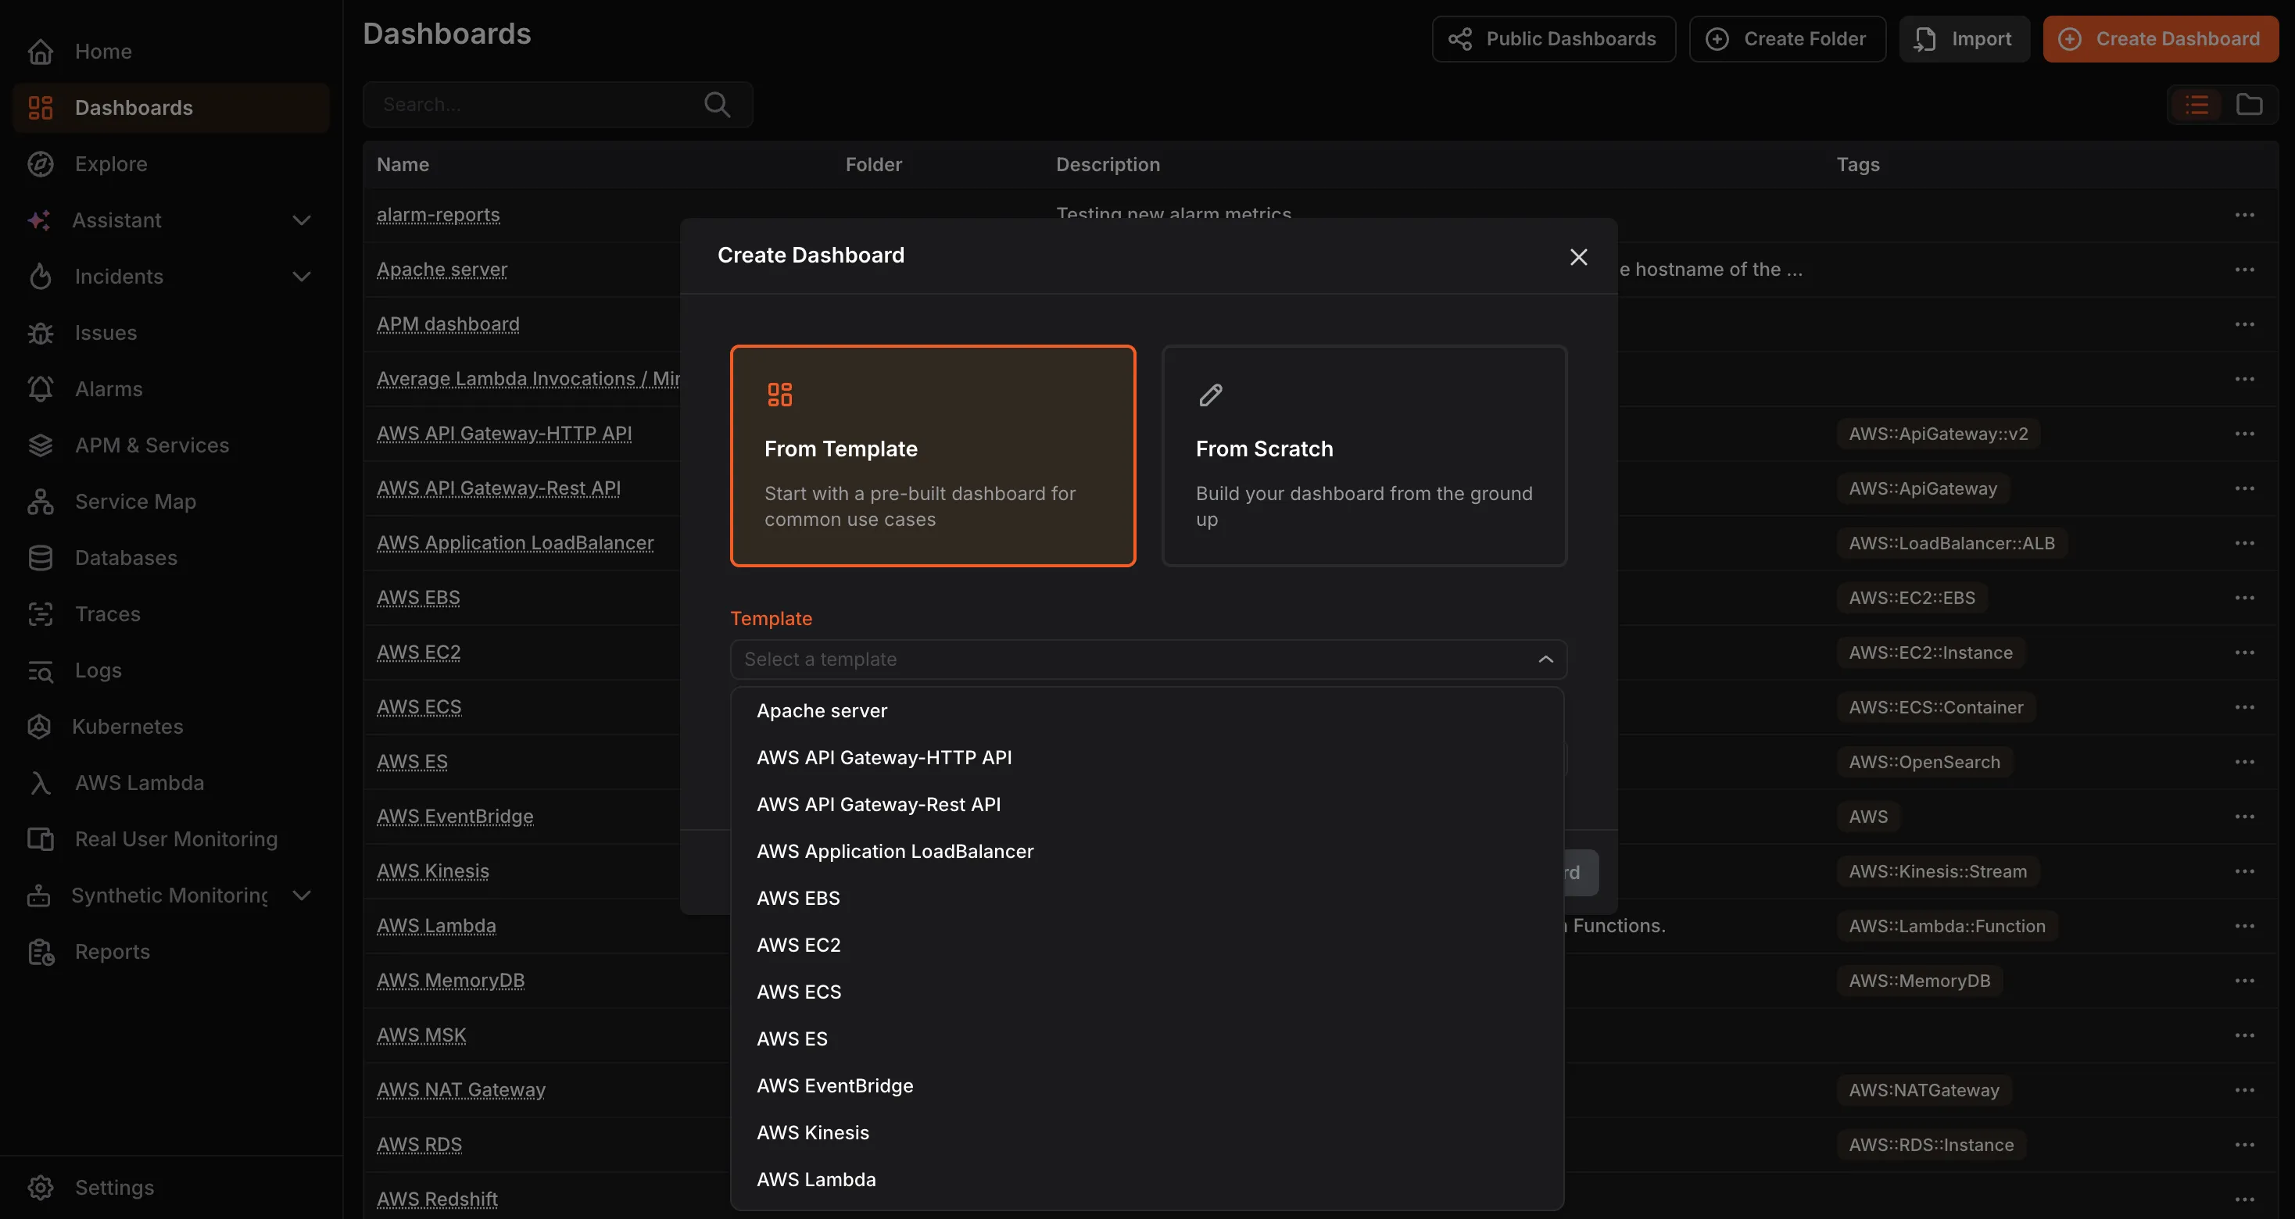
Task: Open row options for AWS NAT Gateway
Action: pos(2244,1090)
